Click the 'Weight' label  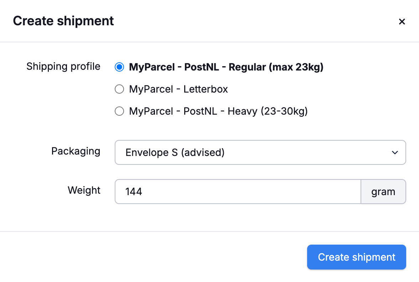(x=84, y=190)
